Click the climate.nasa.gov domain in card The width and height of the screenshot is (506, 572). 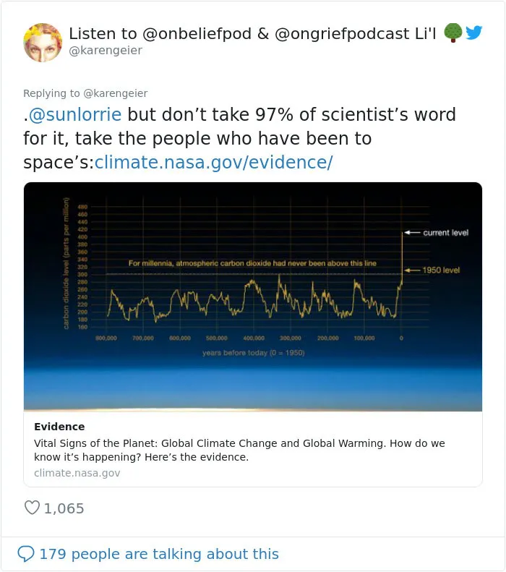pyautogui.click(x=77, y=473)
